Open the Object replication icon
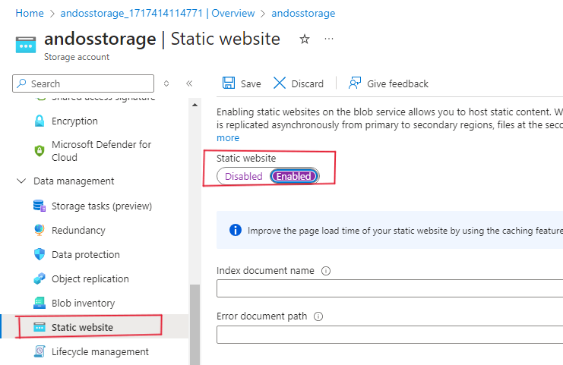Image resolution: width=563 pixels, height=365 pixels. click(x=40, y=279)
